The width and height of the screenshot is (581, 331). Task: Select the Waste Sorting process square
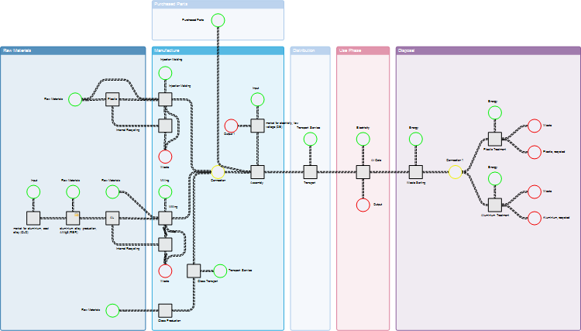[416, 172]
